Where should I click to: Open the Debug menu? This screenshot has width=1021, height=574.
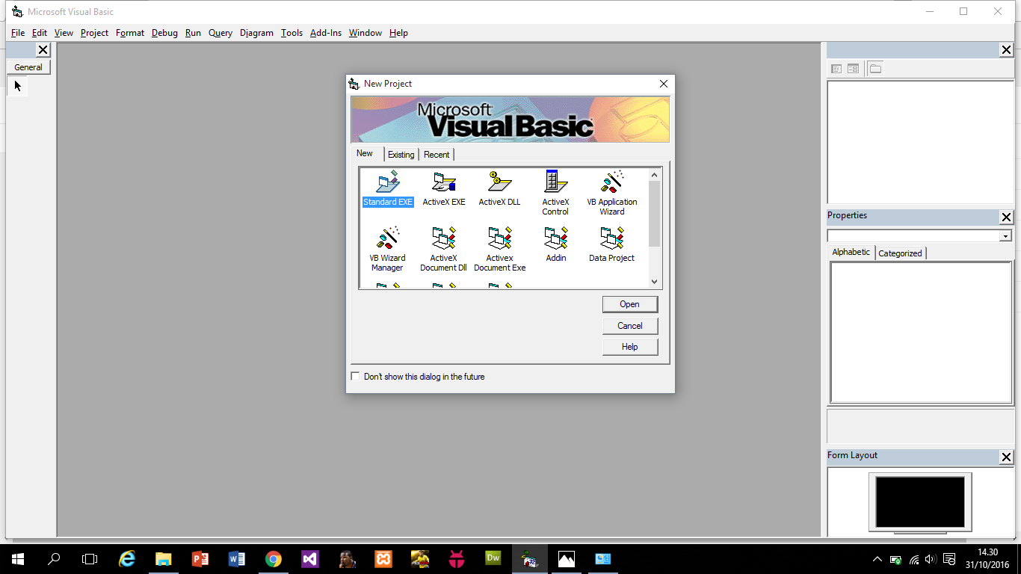tap(164, 33)
